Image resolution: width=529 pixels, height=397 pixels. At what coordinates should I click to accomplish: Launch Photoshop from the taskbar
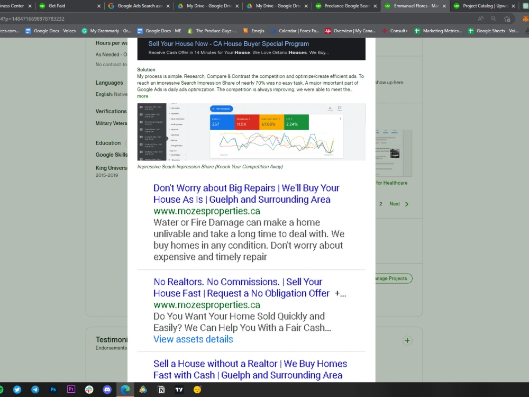coord(53,390)
